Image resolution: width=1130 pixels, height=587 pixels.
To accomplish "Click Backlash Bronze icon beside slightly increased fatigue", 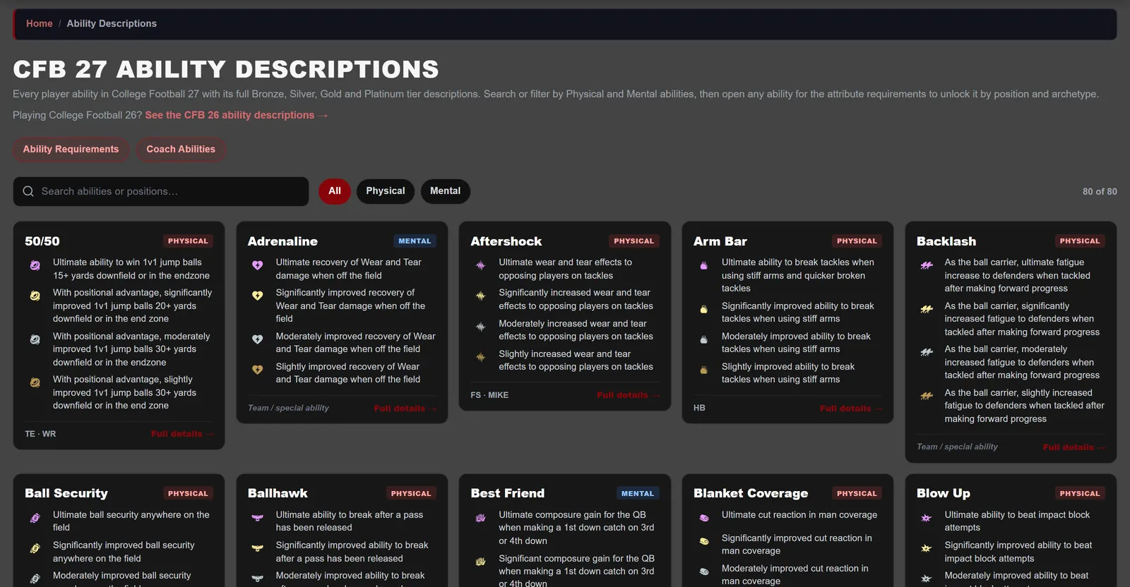I will tap(927, 396).
